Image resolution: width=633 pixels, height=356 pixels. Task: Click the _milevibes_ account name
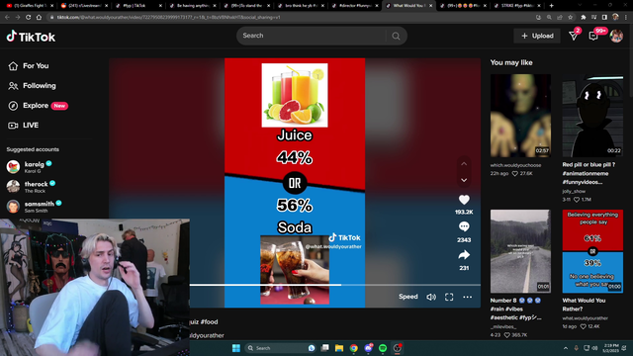tap(503, 327)
